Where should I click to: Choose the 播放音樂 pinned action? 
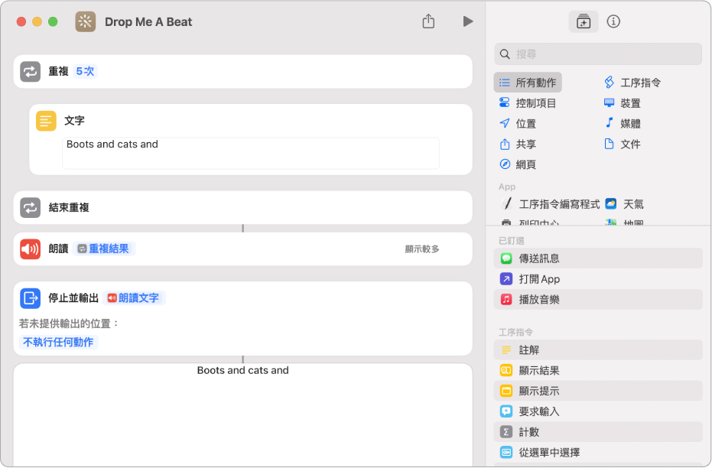[538, 299]
